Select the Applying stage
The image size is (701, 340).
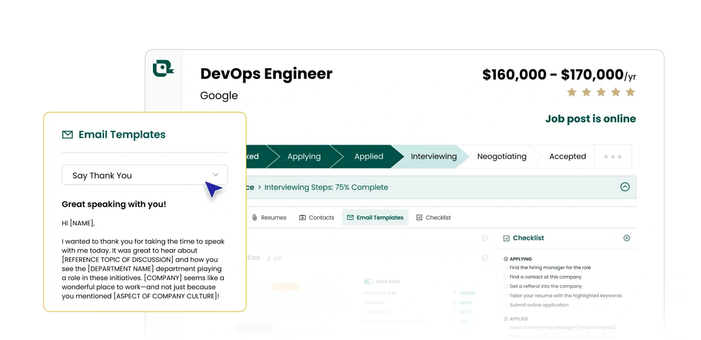point(304,156)
